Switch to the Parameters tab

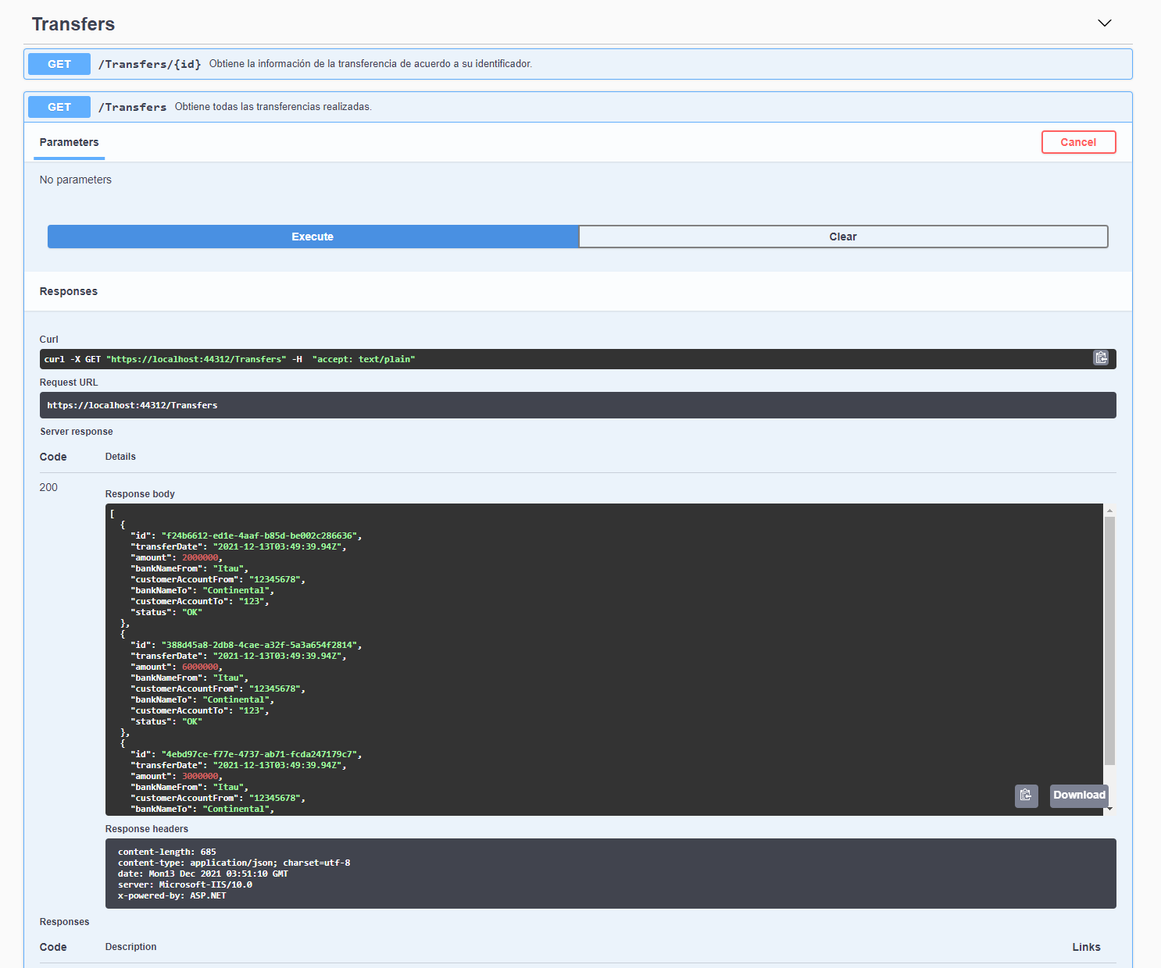coord(69,142)
